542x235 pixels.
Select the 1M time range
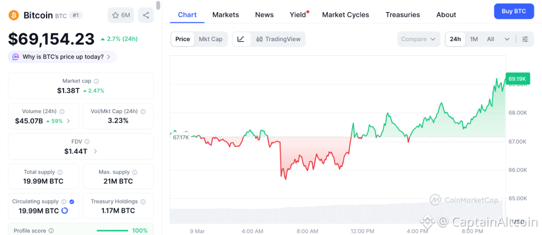(x=474, y=39)
